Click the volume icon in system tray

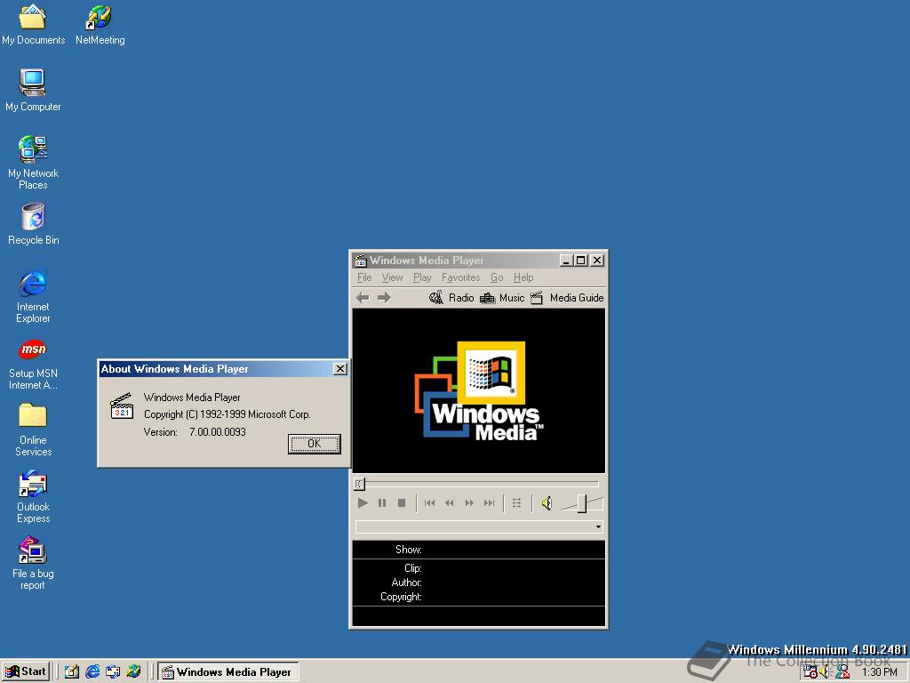click(x=826, y=672)
